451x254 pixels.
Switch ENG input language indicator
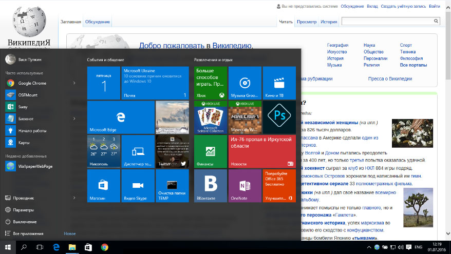tap(418, 247)
